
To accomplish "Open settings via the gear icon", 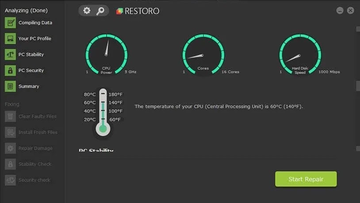I will (x=86, y=11).
